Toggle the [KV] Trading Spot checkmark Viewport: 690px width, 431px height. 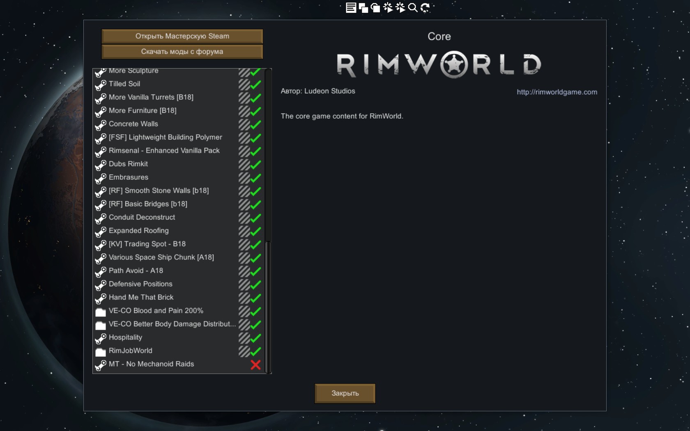(255, 245)
